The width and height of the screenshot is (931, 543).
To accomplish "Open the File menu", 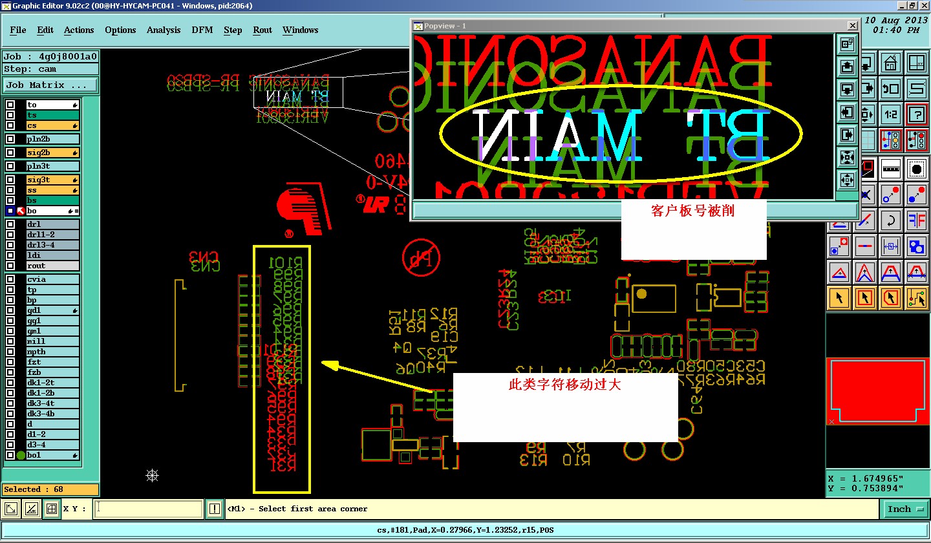I will (x=18, y=30).
